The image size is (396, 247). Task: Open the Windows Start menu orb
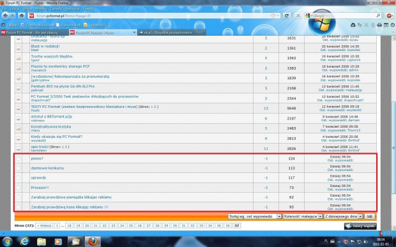7,241
